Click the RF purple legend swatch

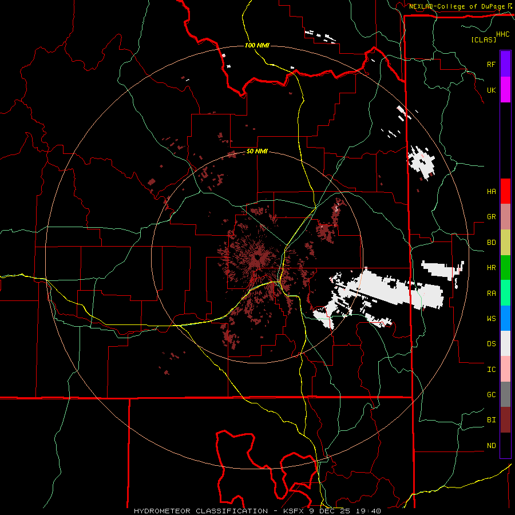(x=505, y=64)
